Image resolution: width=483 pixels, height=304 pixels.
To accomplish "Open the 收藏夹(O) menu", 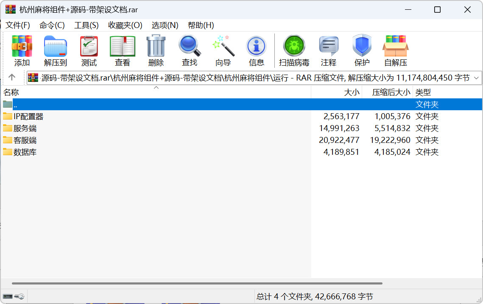I will coord(125,25).
